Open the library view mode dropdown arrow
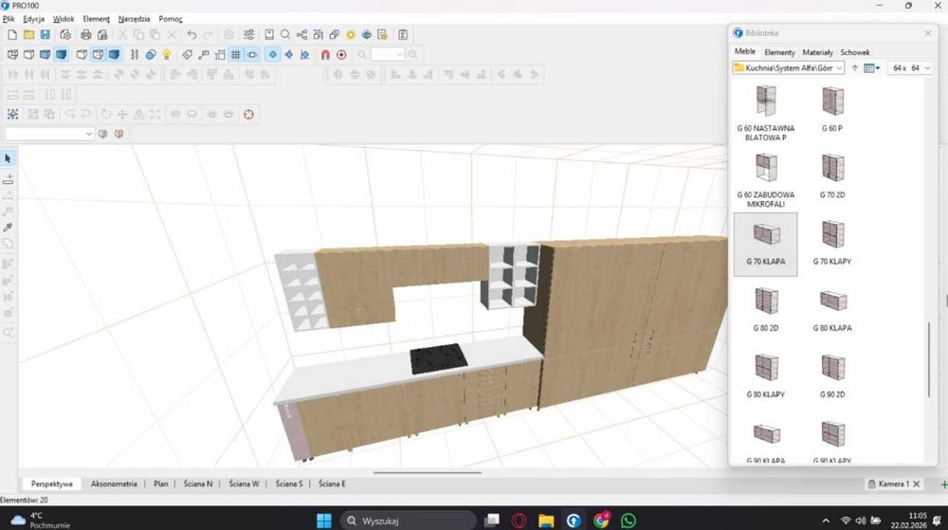 878,68
